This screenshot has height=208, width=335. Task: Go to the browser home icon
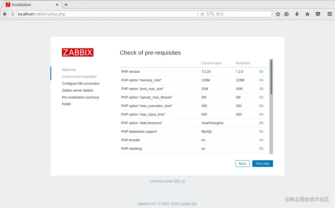[x=307, y=14]
